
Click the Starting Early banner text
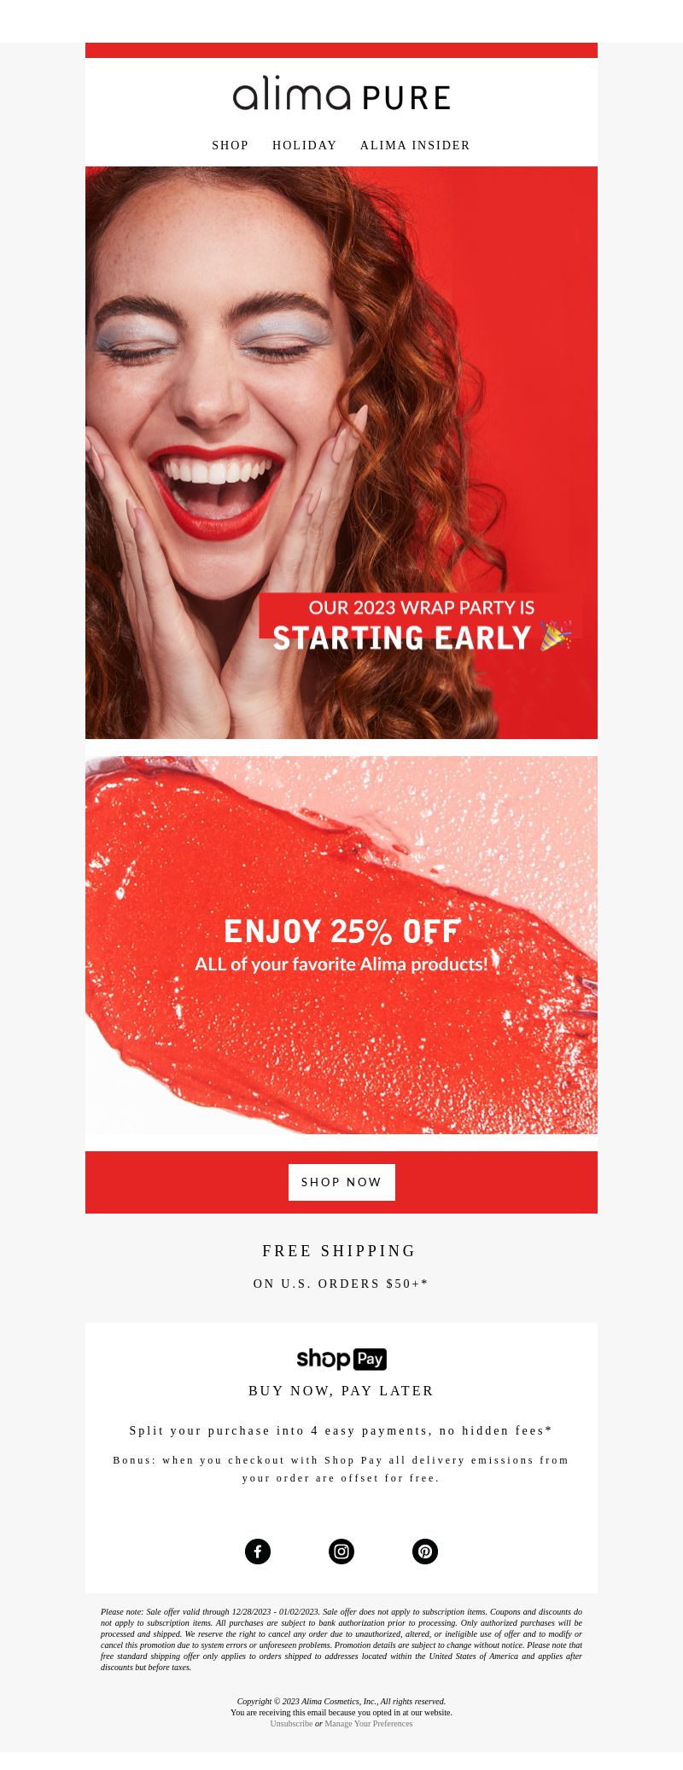coord(402,638)
